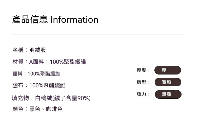Click the 厚 thickness pill badge
This screenshot has width=200, height=126.
coord(168,70)
